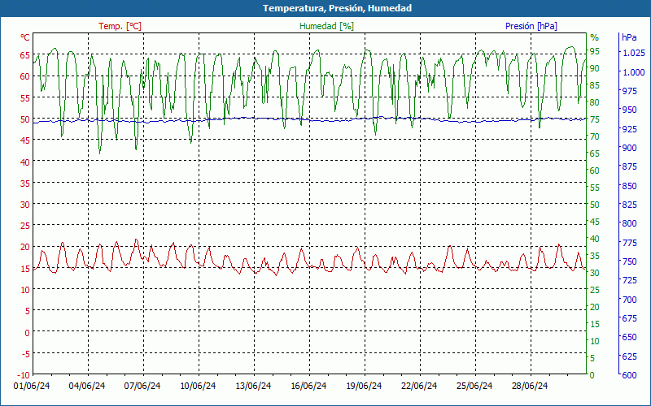Viewport: 651px width, 406px height.
Task: Click the '-5' temperature axis value
Action: tap(25, 354)
